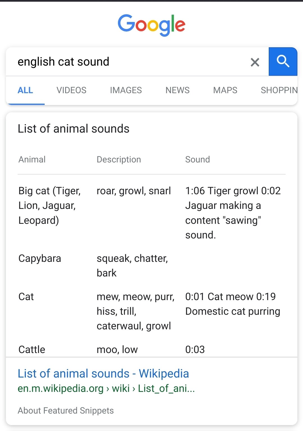Click the Cattle row in table
The height and width of the screenshot is (431, 303).
(32, 350)
